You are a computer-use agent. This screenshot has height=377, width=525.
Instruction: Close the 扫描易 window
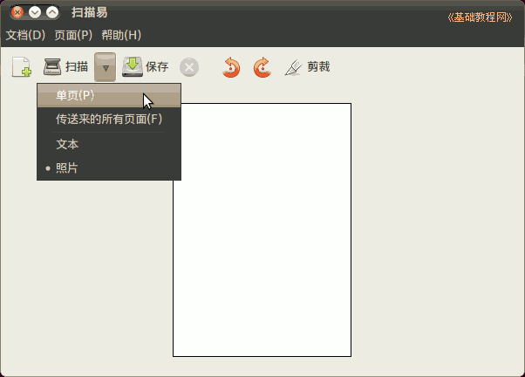click(x=17, y=13)
